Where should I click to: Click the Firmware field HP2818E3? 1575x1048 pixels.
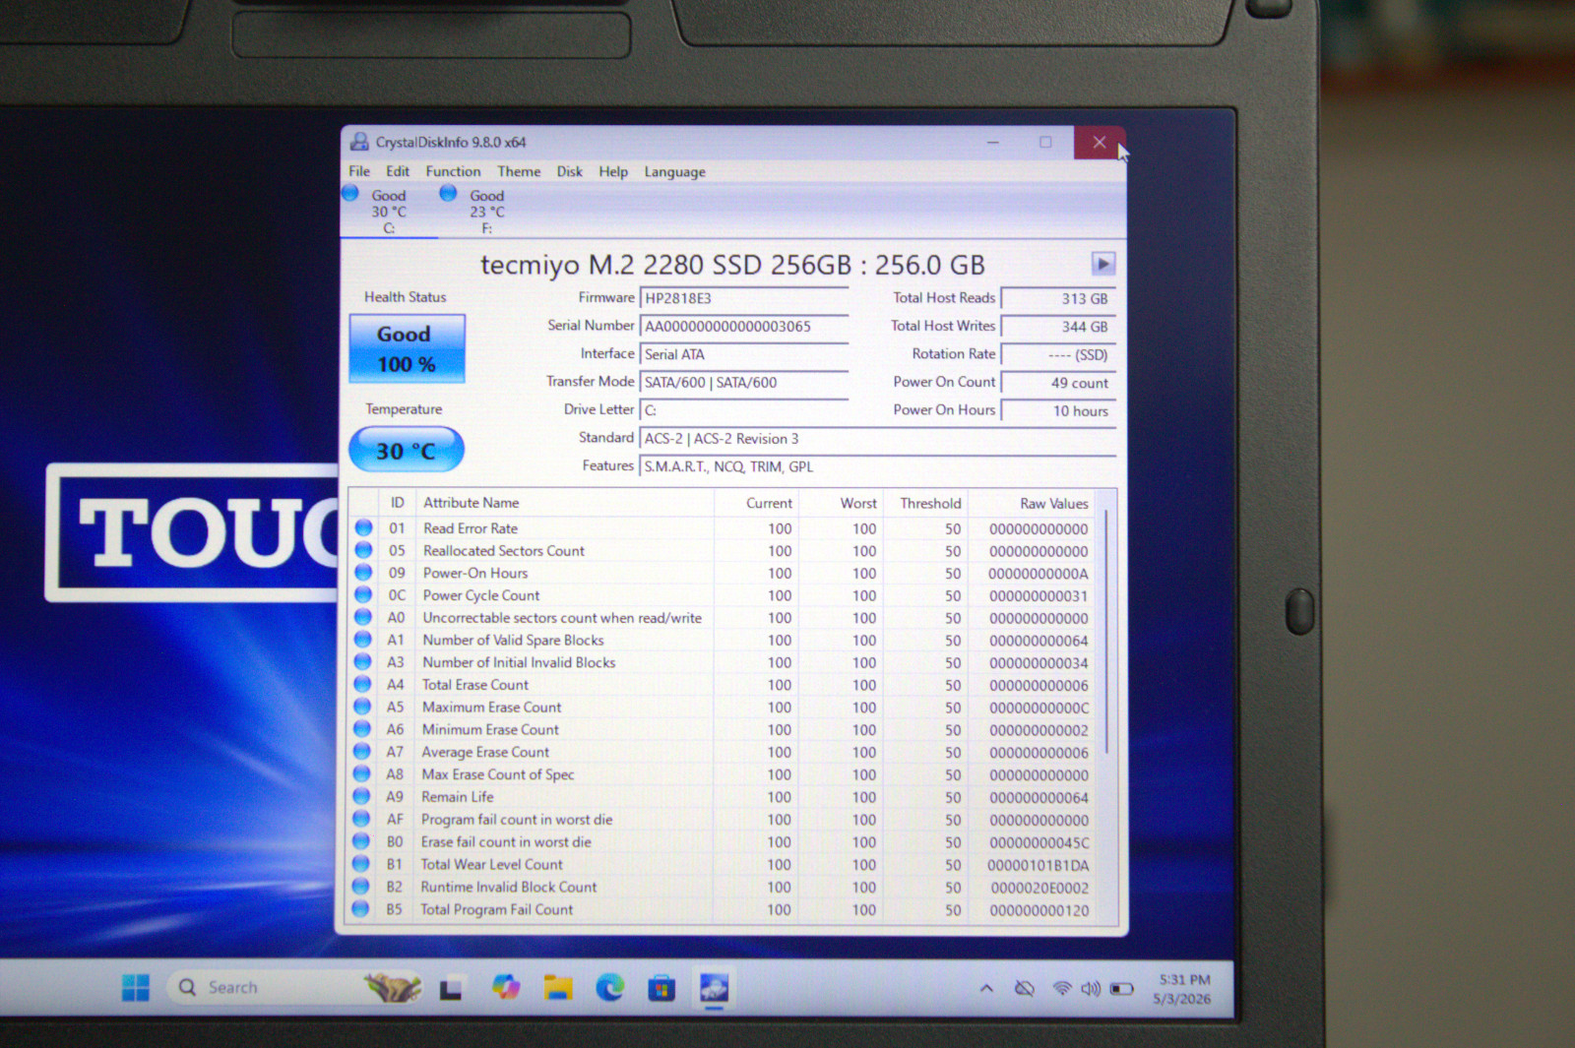(x=744, y=298)
